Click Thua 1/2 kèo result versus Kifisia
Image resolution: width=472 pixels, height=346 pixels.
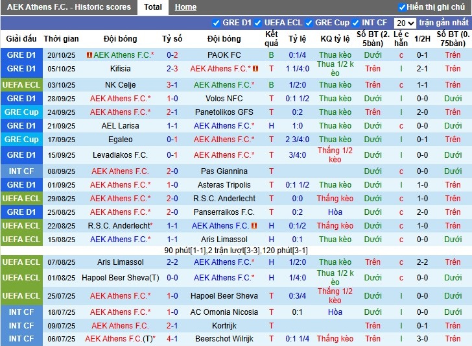[335, 69]
